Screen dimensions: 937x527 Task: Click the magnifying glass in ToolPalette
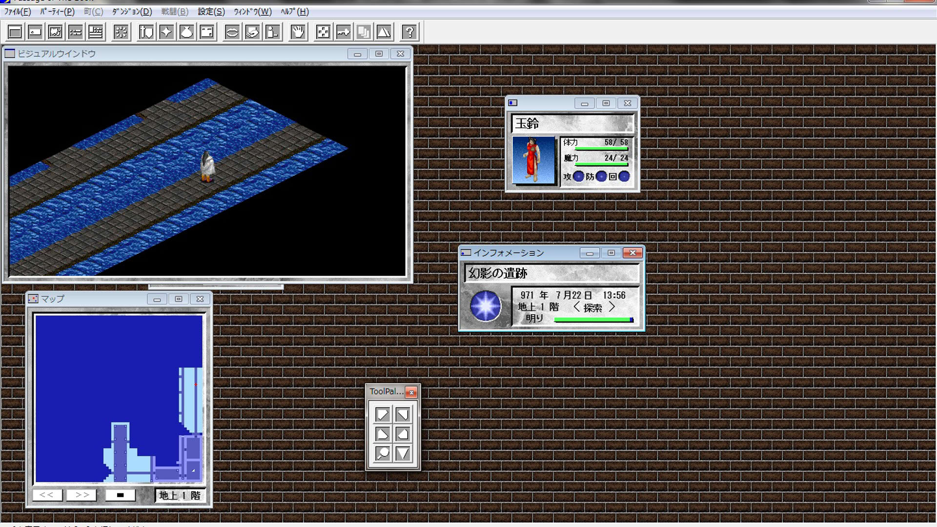tap(383, 453)
